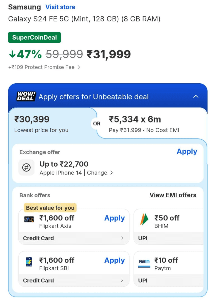Click the Paytm logo icon
214x302 pixels.
point(144,262)
